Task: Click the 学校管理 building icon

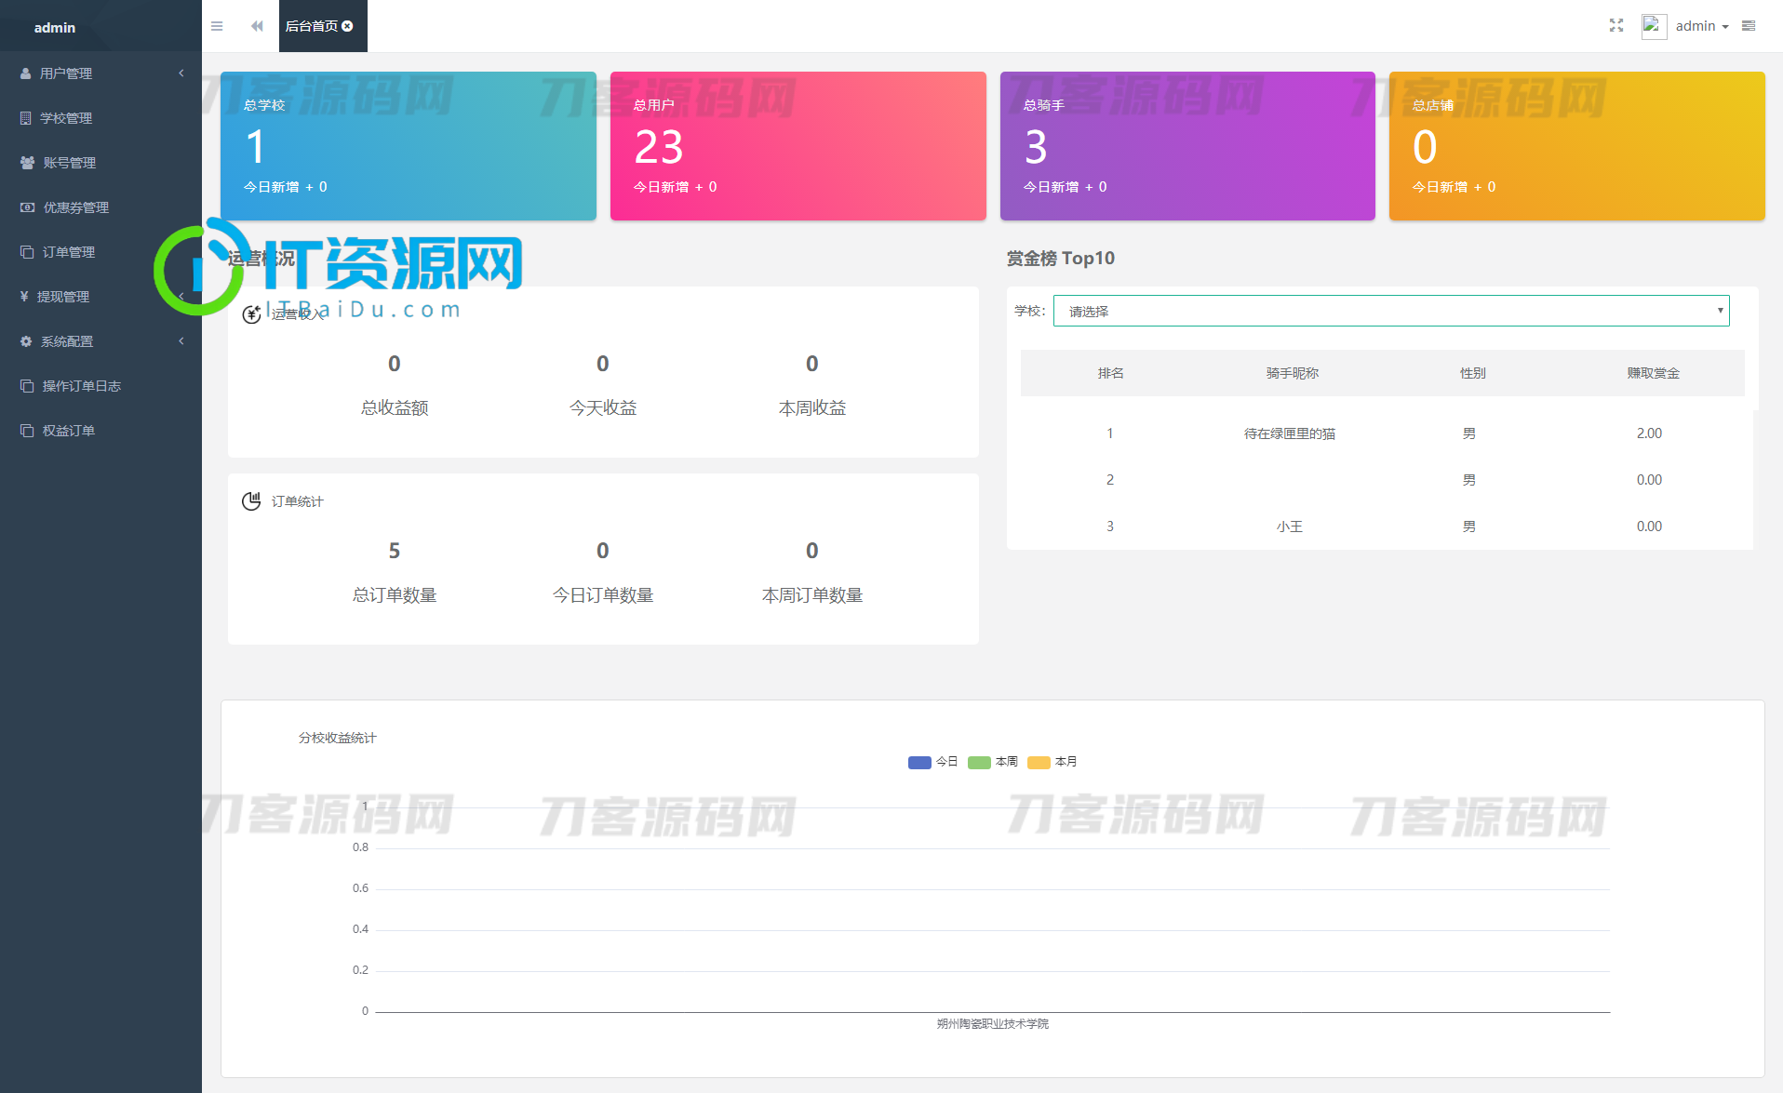Action: click(26, 118)
